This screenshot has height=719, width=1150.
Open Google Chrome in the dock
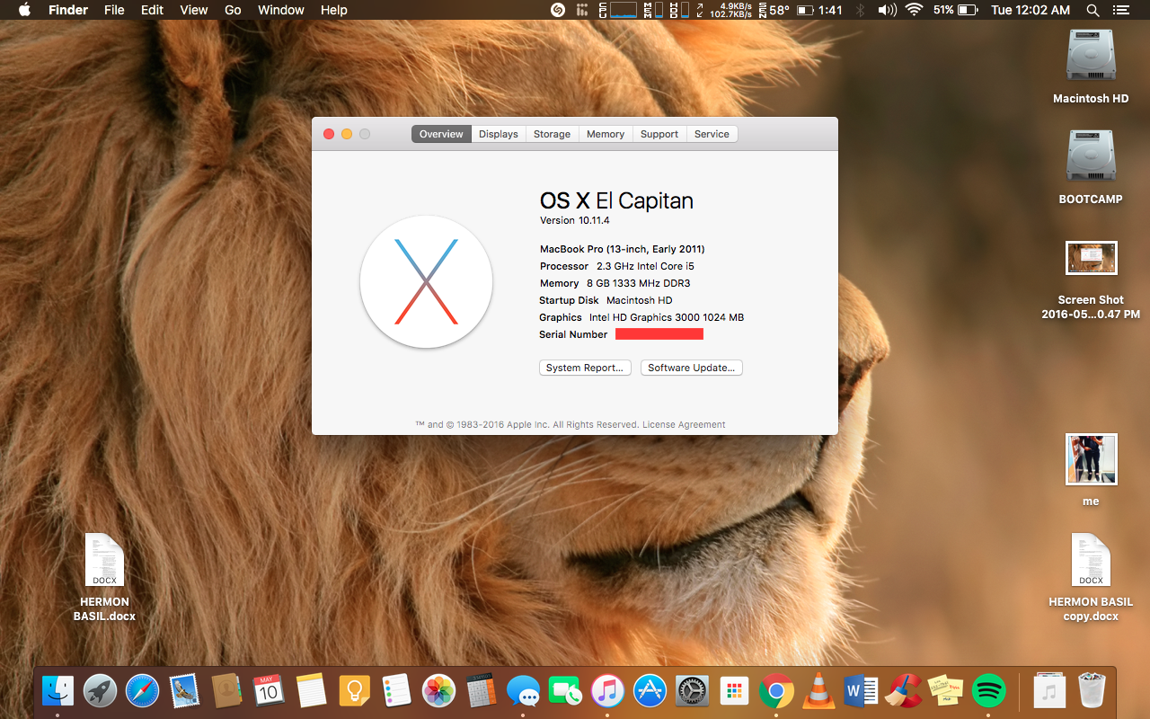point(776,690)
